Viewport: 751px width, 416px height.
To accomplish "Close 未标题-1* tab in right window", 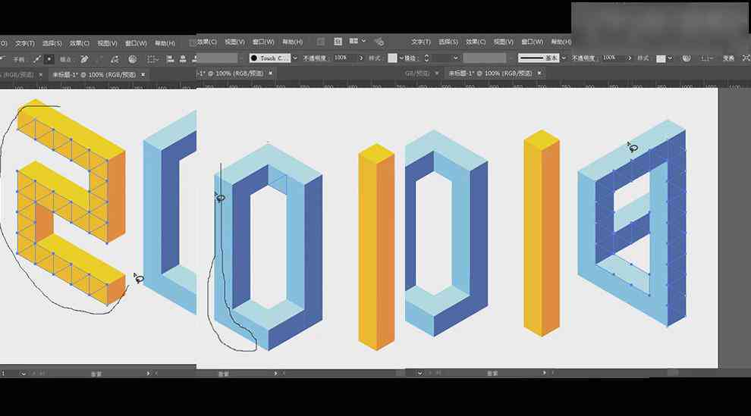I will tap(539, 74).
